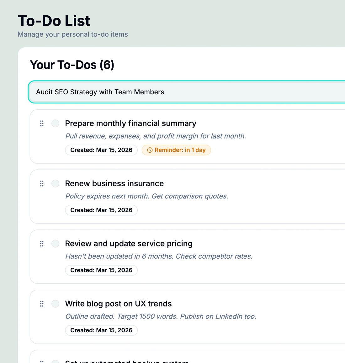Click the To-Do List page title
This screenshot has height=363, width=345.
(x=54, y=21)
